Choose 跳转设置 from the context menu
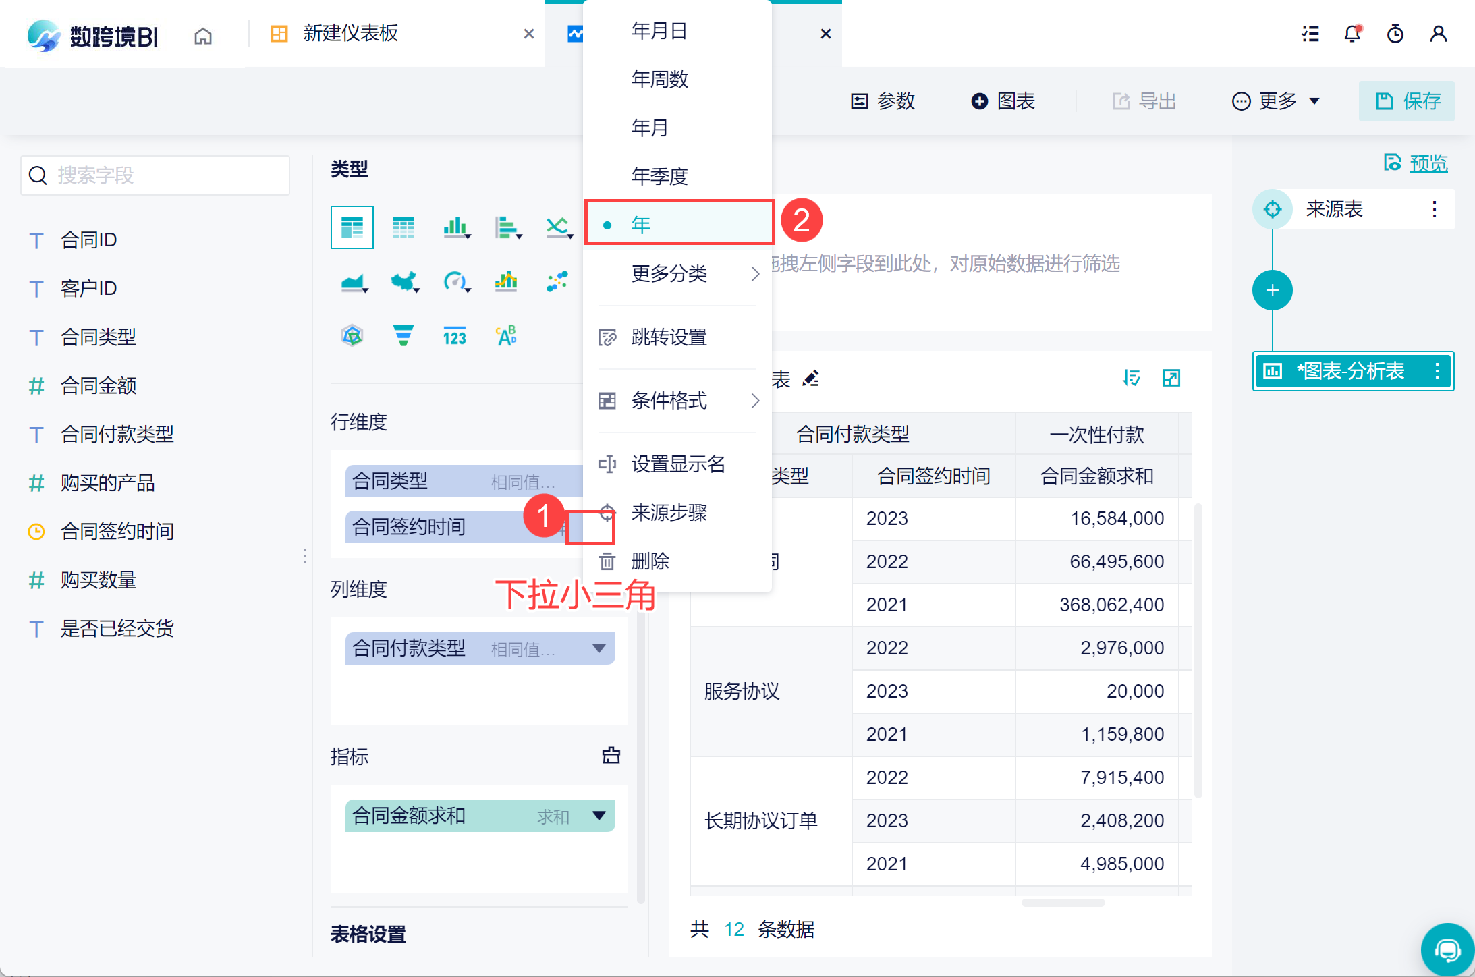The height and width of the screenshot is (977, 1475). (x=669, y=337)
